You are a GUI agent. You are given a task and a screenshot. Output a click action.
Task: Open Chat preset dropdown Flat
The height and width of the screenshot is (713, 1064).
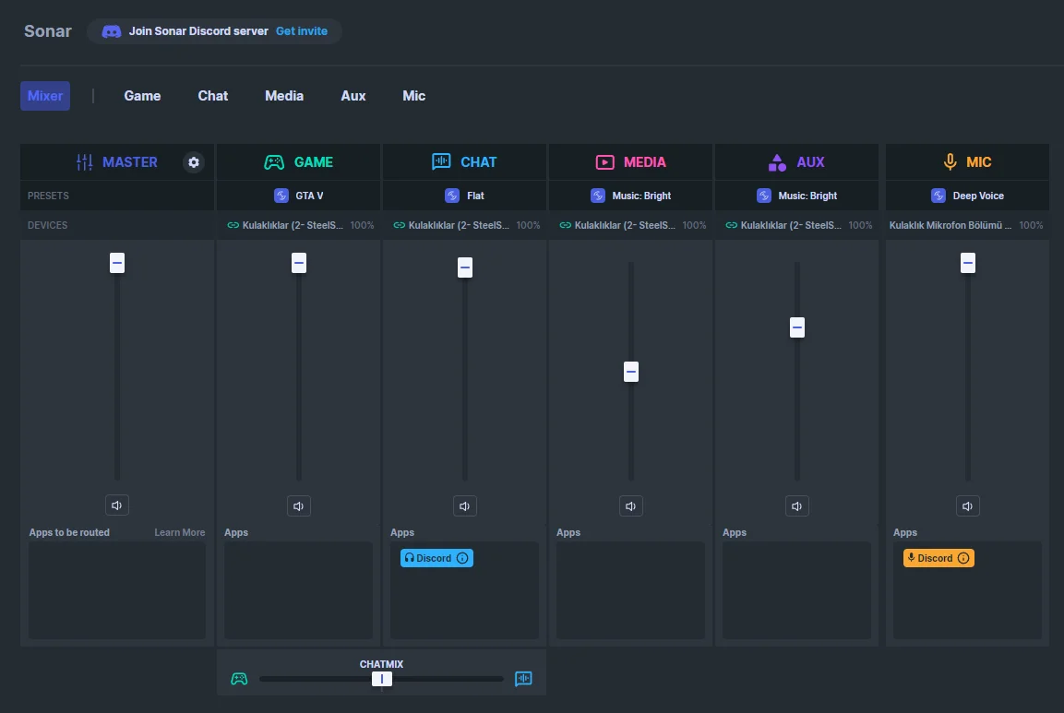click(465, 196)
